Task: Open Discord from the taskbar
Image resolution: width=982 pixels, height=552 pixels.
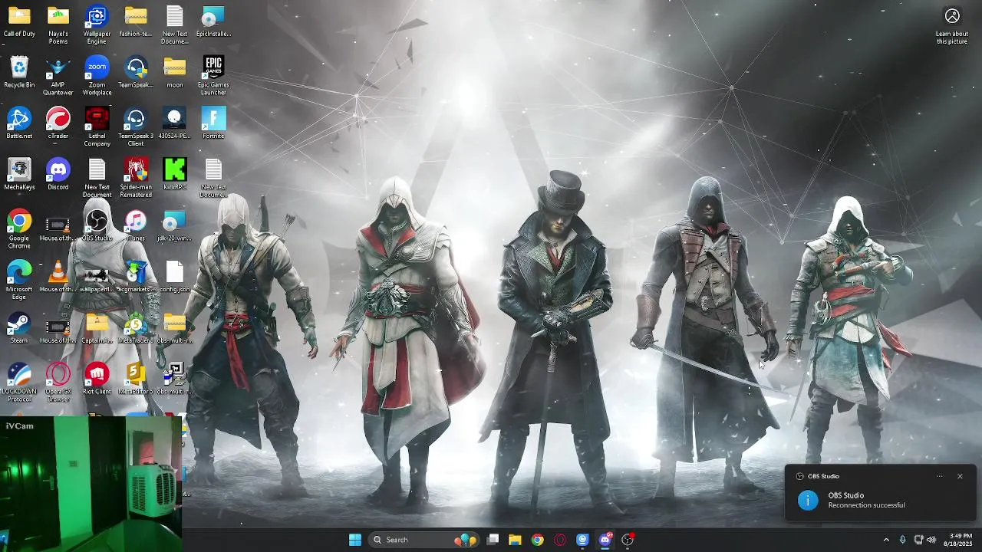Action: point(605,540)
